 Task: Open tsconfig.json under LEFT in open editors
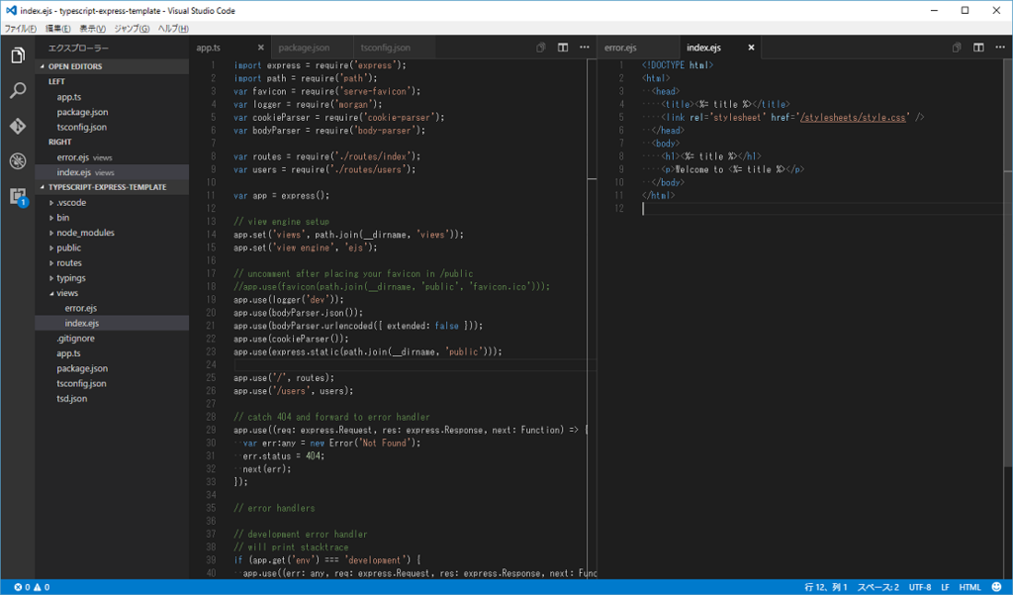tap(112, 127)
